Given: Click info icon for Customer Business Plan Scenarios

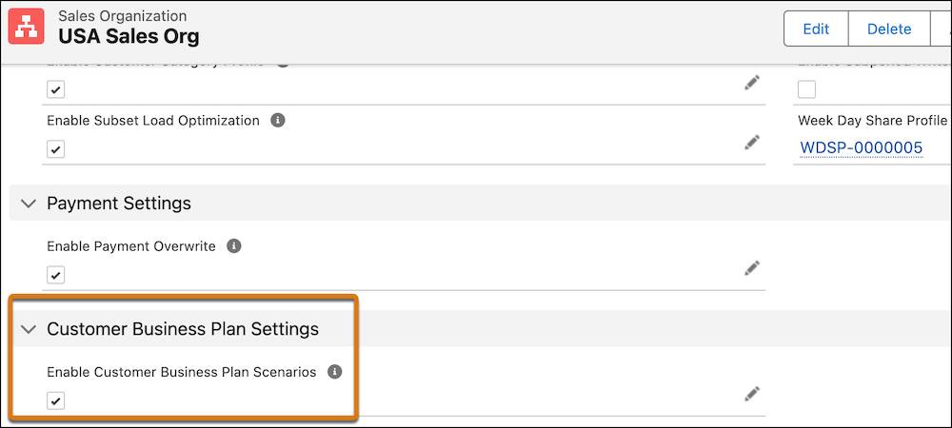Looking at the screenshot, I should pyautogui.click(x=334, y=372).
